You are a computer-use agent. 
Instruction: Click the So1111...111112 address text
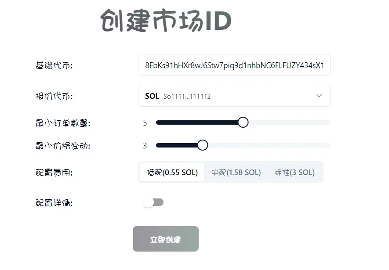[187, 96]
